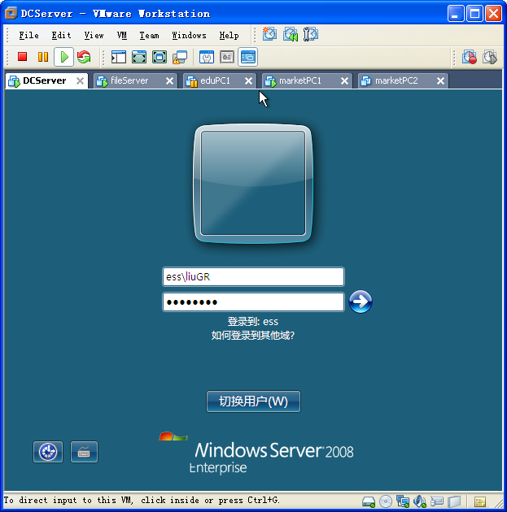Open the Team menu
Viewport: 507px width, 512px height.
pos(150,35)
